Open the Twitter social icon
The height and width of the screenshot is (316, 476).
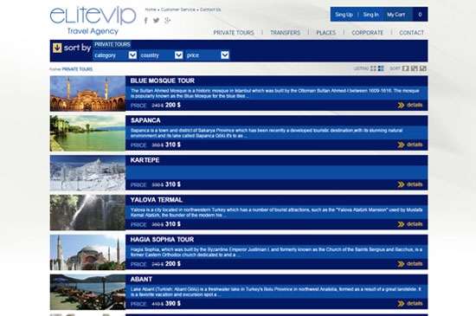[x=156, y=20]
